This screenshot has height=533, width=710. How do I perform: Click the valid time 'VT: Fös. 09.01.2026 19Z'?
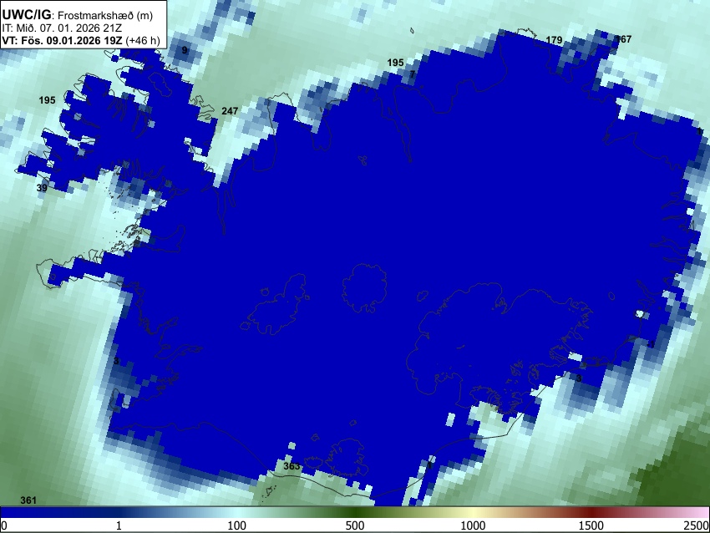tap(63, 40)
